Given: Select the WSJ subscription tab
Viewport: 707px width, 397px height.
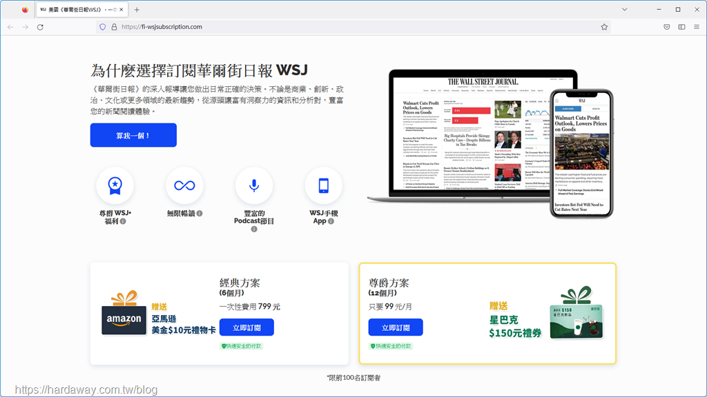Looking at the screenshot, I should point(82,10).
